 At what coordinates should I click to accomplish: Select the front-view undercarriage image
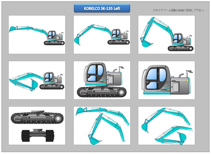click(38, 135)
